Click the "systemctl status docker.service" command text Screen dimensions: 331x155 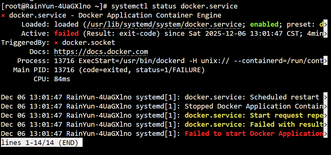click(x=174, y=6)
